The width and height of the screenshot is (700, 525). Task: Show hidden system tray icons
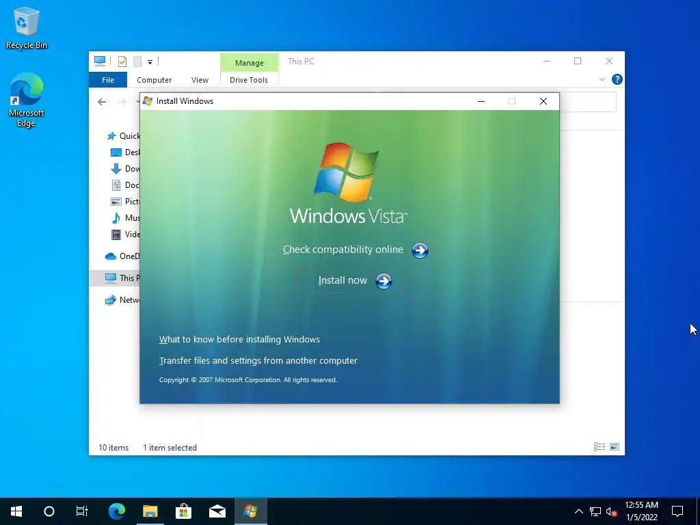coord(578,511)
